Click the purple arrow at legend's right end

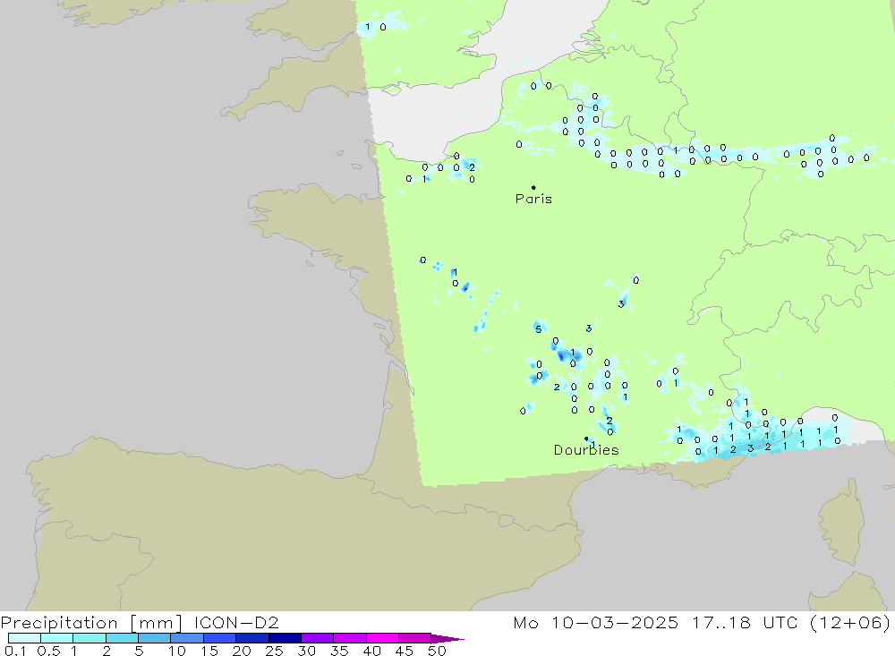click(447, 638)
